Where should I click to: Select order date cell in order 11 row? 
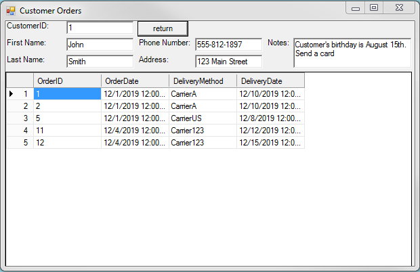tap(135, 131)
